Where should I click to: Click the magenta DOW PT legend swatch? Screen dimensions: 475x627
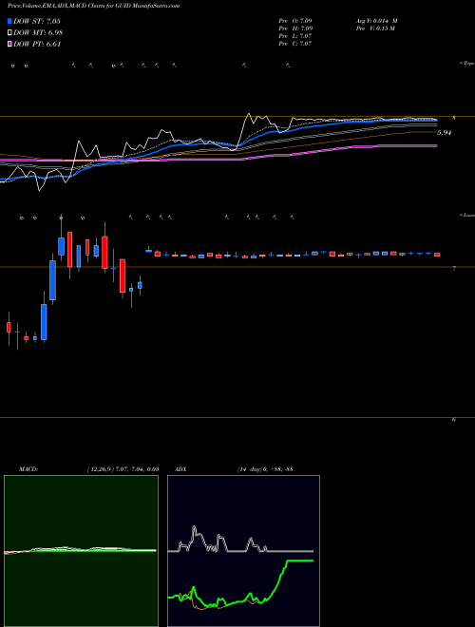pyautogui.click(x=10, y=45)
